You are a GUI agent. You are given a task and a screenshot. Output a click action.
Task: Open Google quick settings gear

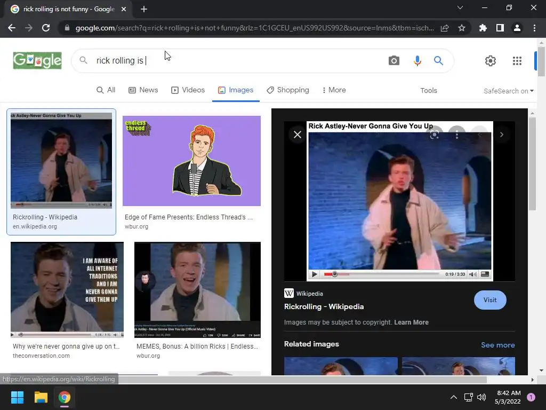(x=491, y=61)
